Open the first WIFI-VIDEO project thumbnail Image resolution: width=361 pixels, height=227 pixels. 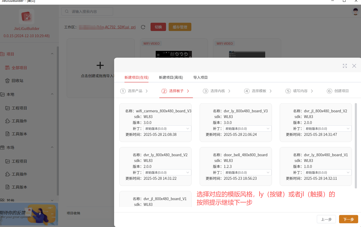[x=174, y=54]
